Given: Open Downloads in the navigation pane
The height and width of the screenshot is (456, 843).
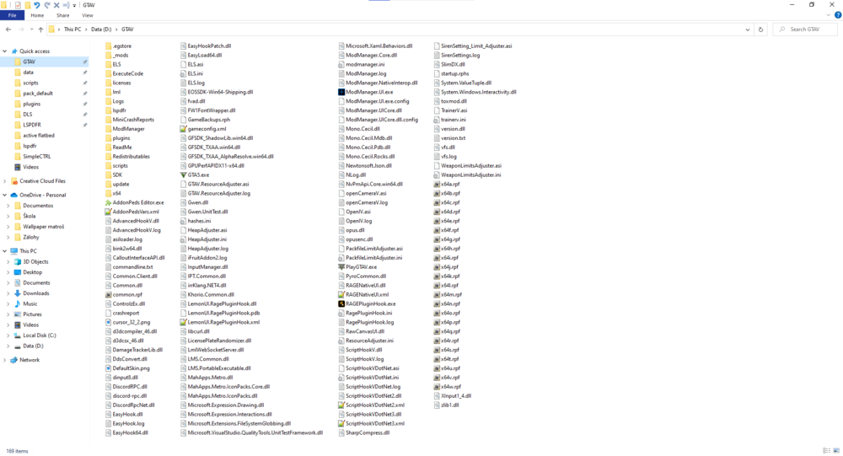Looking at the screenshot, I should click(36, 293).
